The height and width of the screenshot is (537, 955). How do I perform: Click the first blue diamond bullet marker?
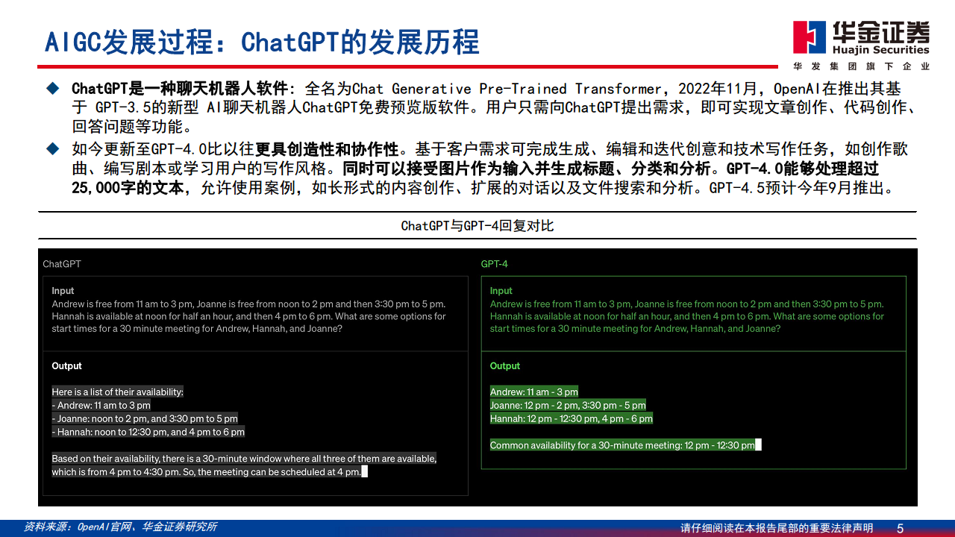click(52, 89)
